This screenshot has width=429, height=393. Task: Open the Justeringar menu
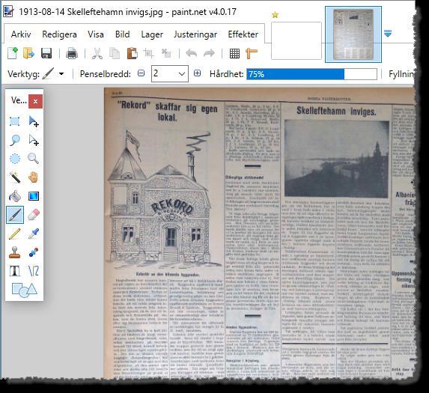click(x=195, y=34)
